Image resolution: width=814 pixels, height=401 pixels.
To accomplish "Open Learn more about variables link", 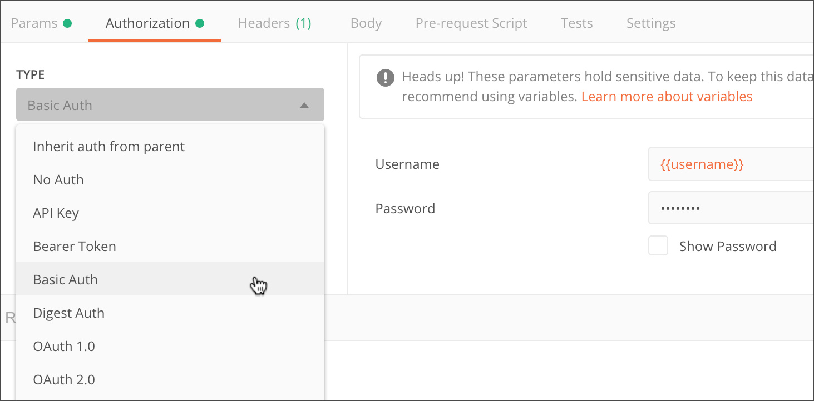I will [667, 96].
